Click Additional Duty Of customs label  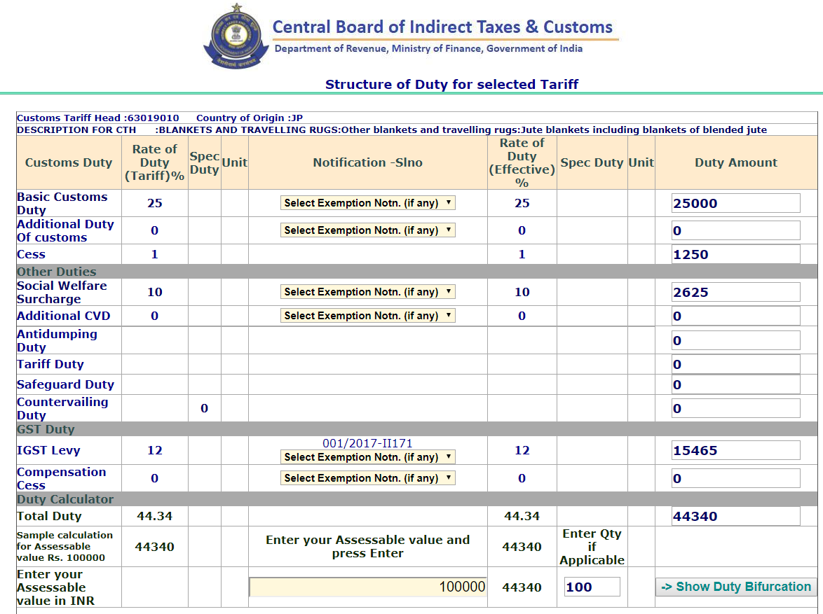[65, 231]
